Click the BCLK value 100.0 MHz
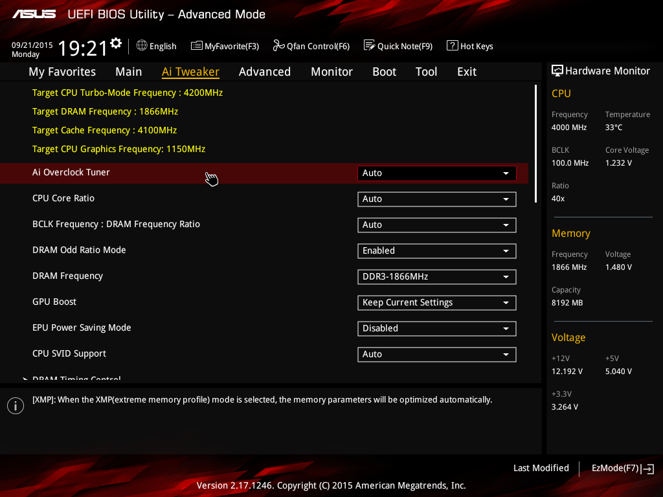This screenshot has width=663, height=497. (570, 162)
